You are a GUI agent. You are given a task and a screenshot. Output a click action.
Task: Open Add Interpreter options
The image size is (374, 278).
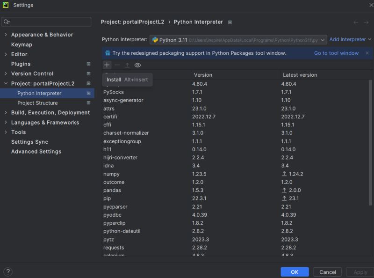[x=349, y=39]
